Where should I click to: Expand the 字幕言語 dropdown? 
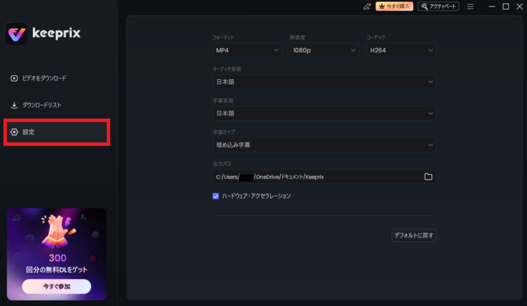[323, 113]
